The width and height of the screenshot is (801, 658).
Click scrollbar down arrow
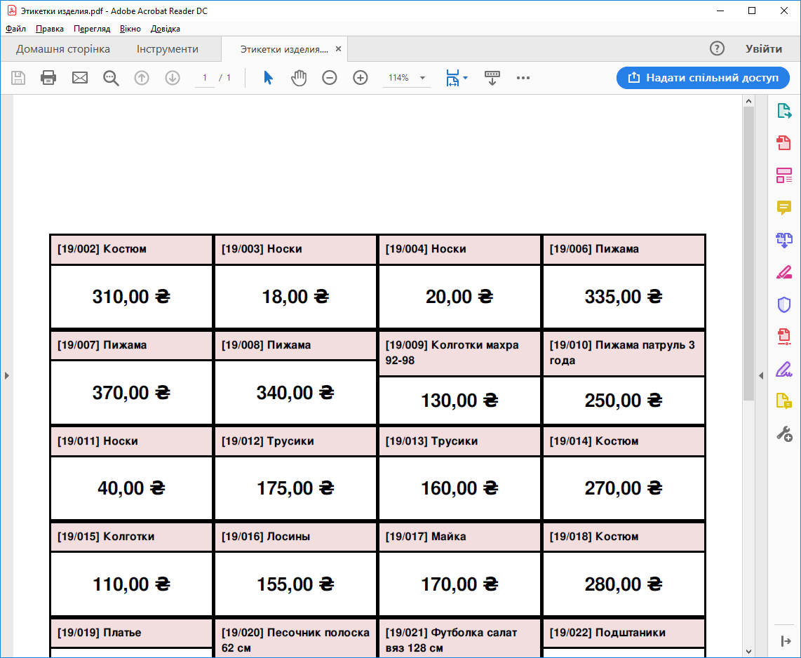pyautogui.click(x=749, y=652)
